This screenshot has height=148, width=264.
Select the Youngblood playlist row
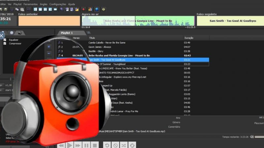pyautogui.click(x=133, y=64)
